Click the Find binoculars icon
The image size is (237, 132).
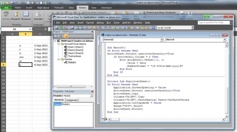[x=100, y=28]
